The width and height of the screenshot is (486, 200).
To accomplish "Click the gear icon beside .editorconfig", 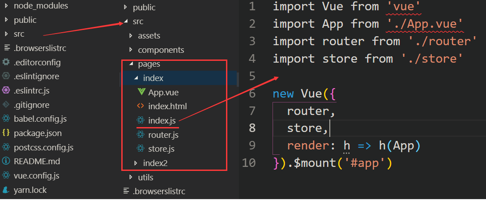I will [x=6, y=62].
